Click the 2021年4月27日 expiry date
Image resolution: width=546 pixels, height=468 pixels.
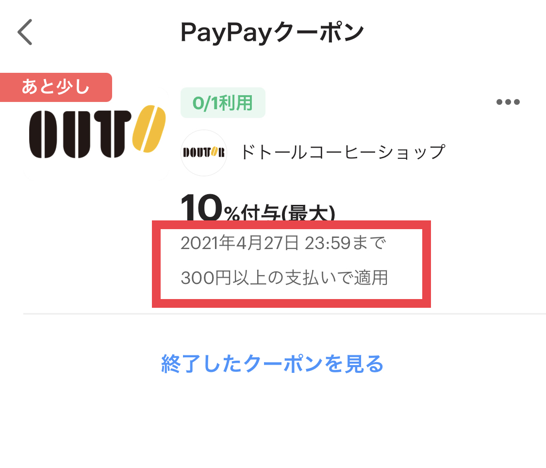coord(239,243)
